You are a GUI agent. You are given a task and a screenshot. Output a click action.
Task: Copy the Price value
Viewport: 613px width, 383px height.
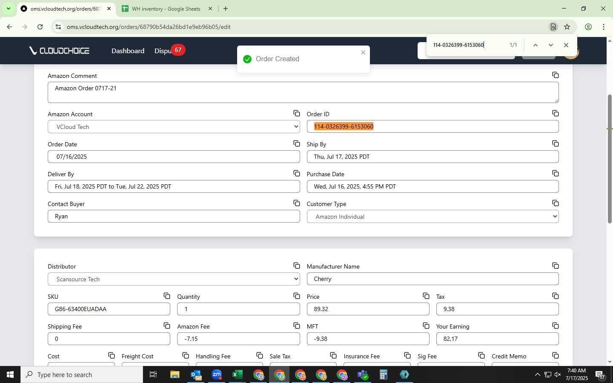coord(426,296)
